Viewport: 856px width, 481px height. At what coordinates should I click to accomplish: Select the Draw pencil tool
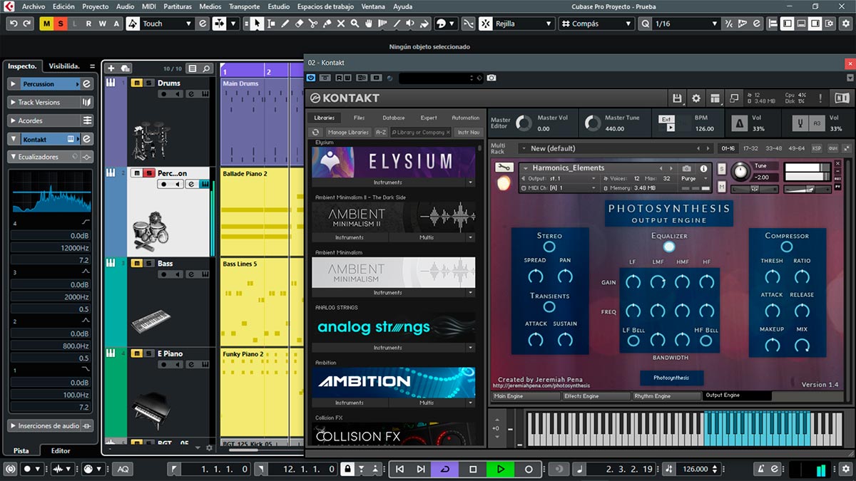pyautogui.click(x=285, y=24)
